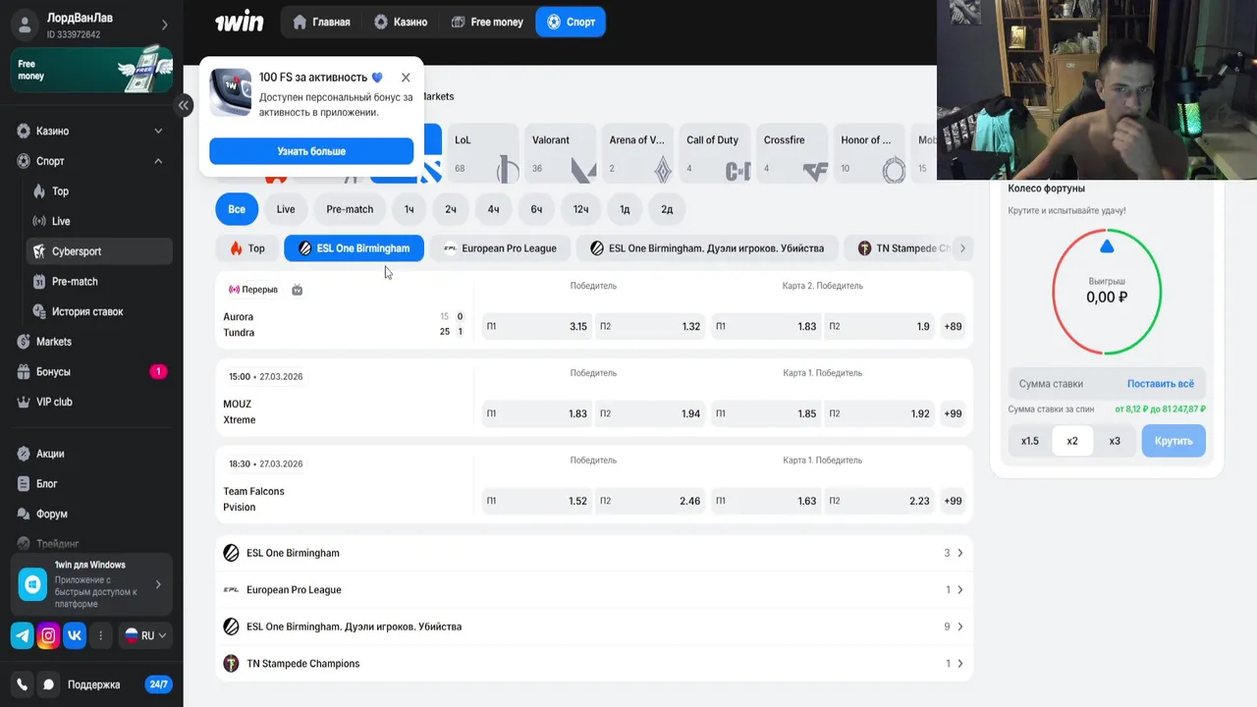Bet on Aurora П1 3.15 odds
This screenshot has height=707, width=1257.
537,326
